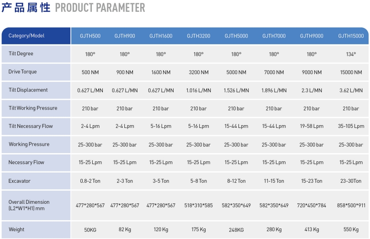Select the Tilt Necessary Flow label
Screen dimensions: 370x239
tap(31, 126)
